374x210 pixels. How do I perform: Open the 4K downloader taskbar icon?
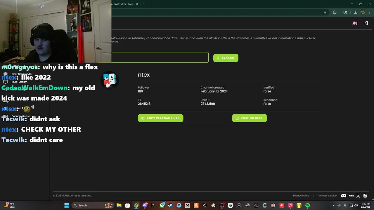(x=247, y=205)
